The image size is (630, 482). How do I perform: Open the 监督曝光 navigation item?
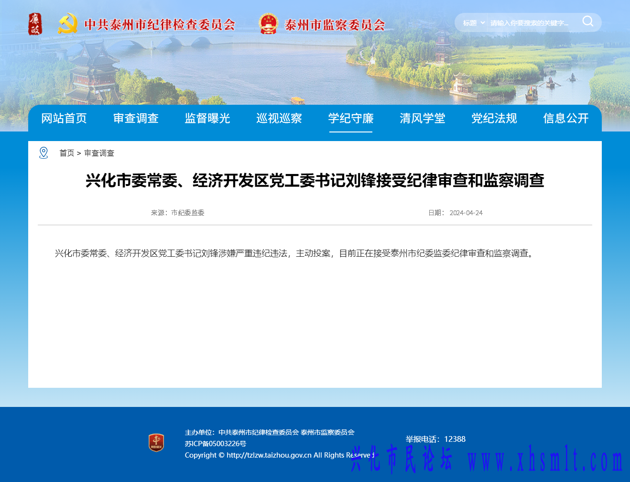207,118
